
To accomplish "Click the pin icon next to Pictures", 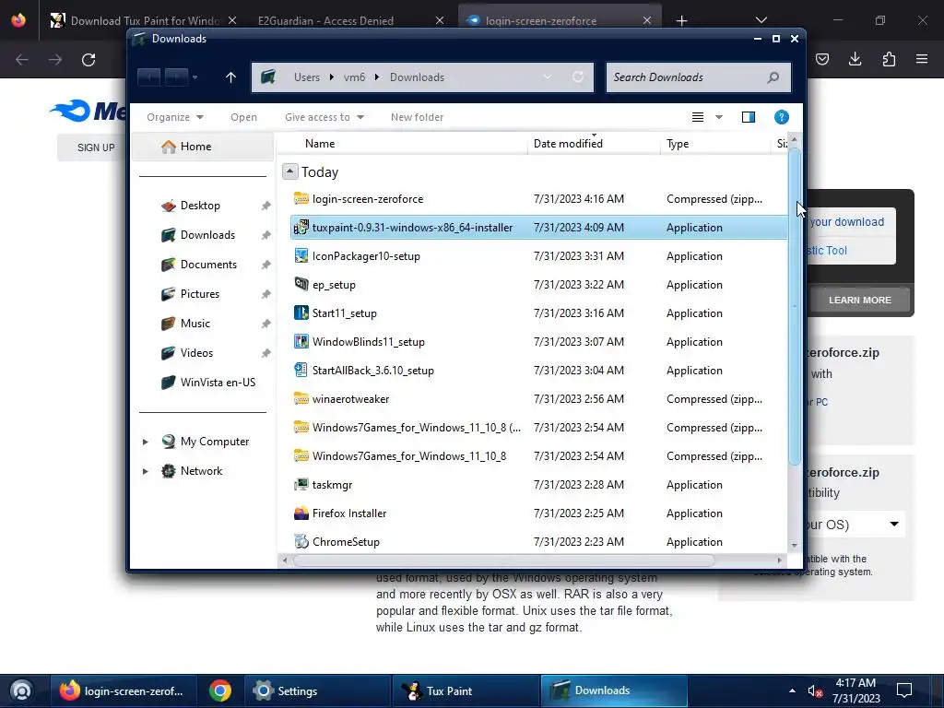I will click(x=265, y=294).
